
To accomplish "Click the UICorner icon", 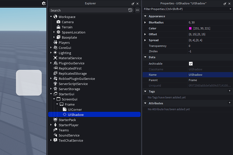I will coord(64,109).
